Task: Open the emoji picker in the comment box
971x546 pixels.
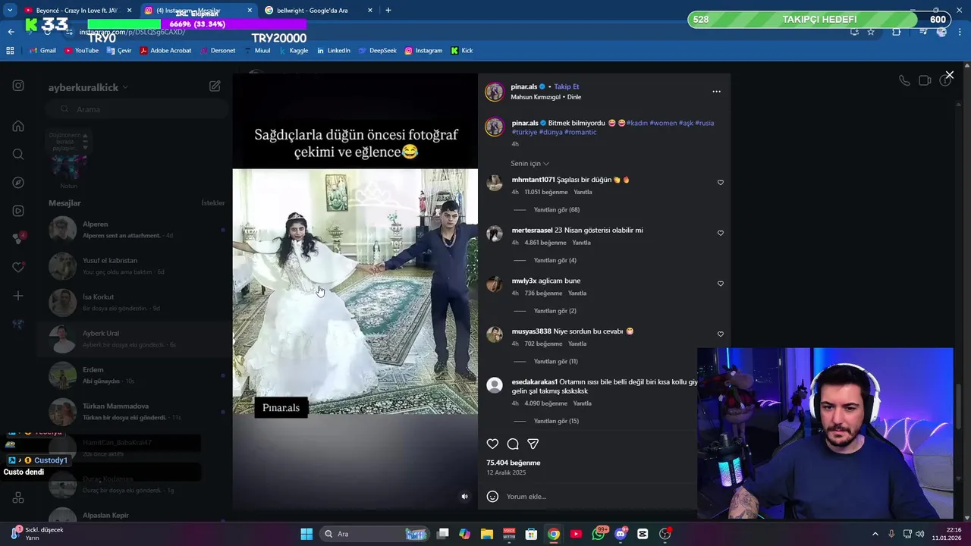Action: coord(492,497)
